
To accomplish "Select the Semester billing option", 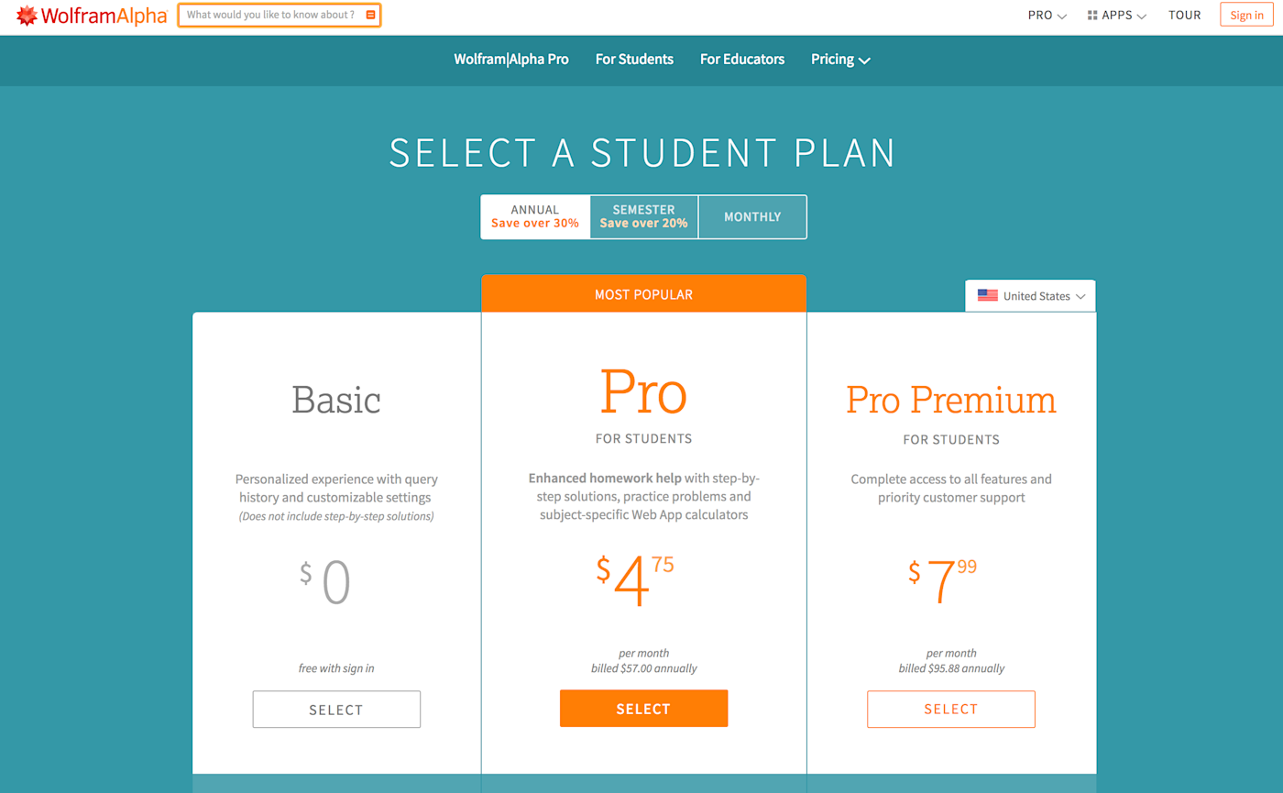I will 644,217.
